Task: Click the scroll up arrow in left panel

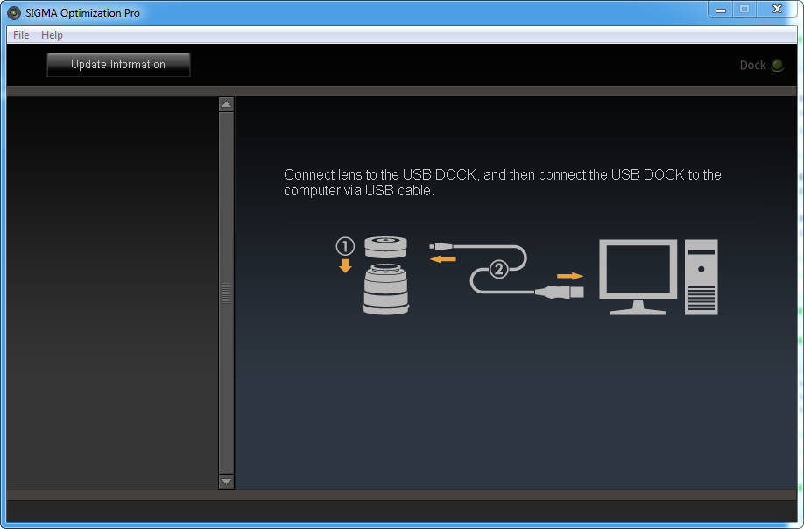Action: click(226, 104)
